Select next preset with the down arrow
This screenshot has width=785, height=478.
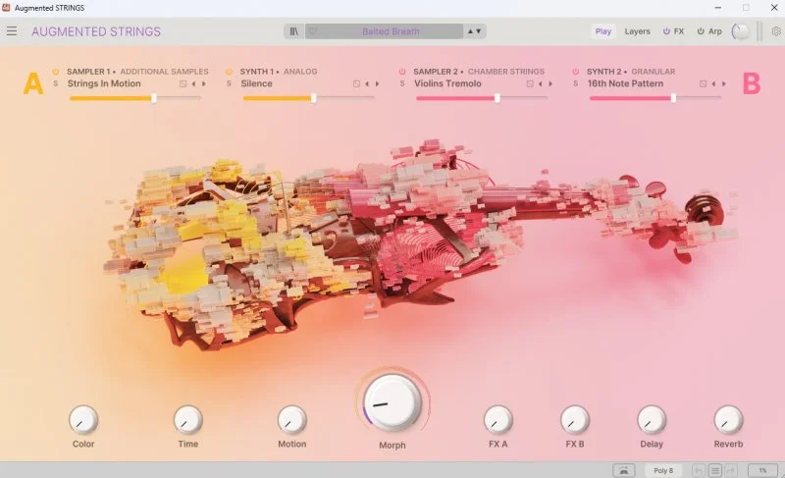click(x=478, y=31)
